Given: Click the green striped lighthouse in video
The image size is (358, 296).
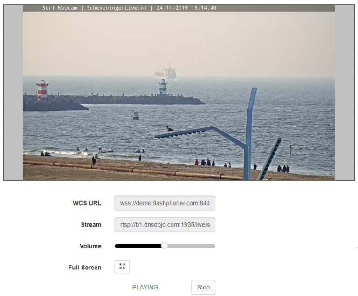Looking at the screenshot, I should pos(163,87).
